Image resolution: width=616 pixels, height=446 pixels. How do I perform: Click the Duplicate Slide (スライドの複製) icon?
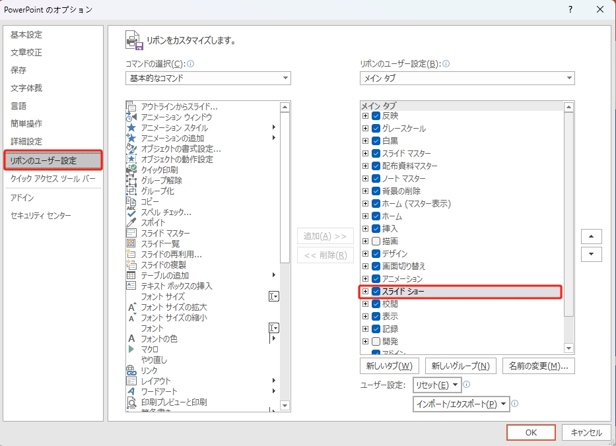click(x=131, y=265)
